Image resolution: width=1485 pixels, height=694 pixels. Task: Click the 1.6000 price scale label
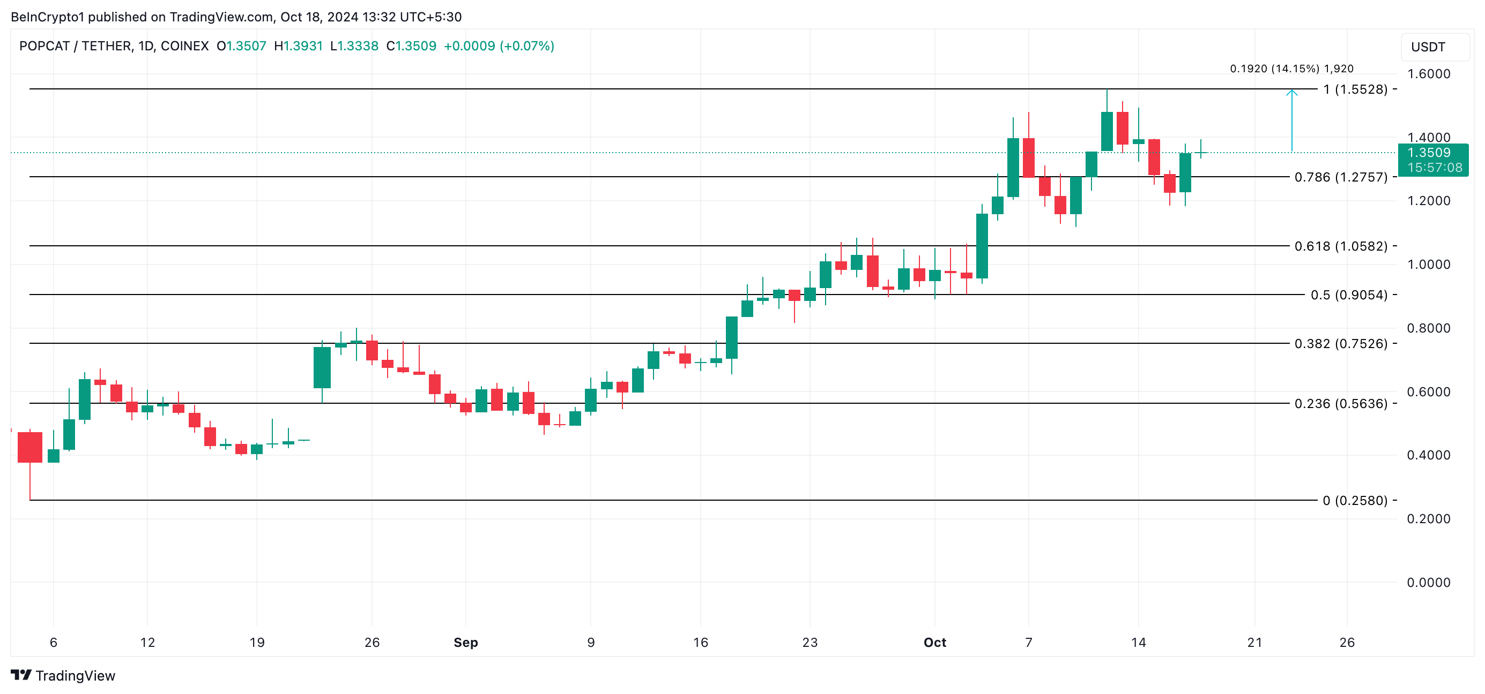[x=1429, y=74]
